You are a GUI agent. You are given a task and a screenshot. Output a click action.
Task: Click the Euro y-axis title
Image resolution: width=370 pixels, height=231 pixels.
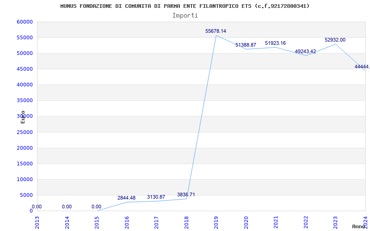pos(23,117)
